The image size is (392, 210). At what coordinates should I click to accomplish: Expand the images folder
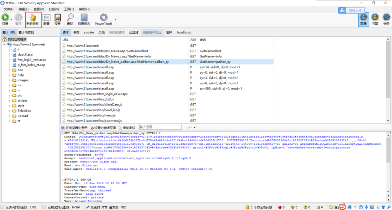click(x=9, y=80)
